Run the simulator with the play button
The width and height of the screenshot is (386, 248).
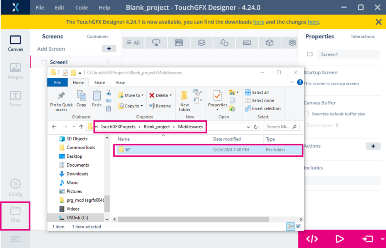(x=340, y=239)
